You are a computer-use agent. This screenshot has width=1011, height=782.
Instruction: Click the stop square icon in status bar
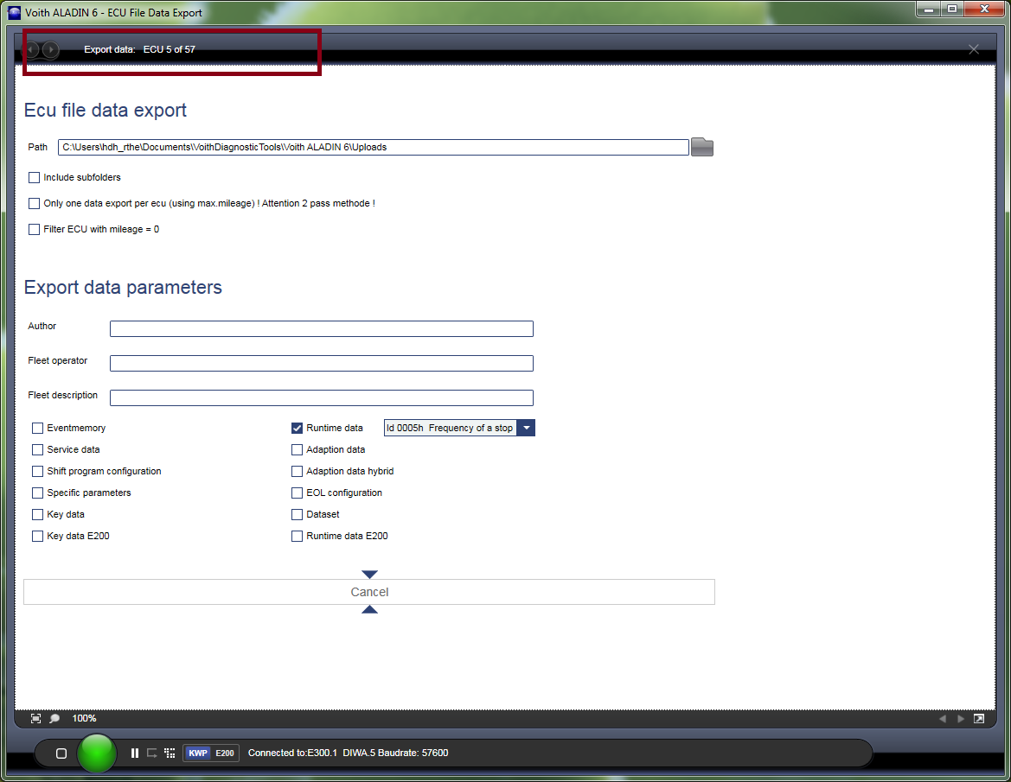(x=61, y=753)
